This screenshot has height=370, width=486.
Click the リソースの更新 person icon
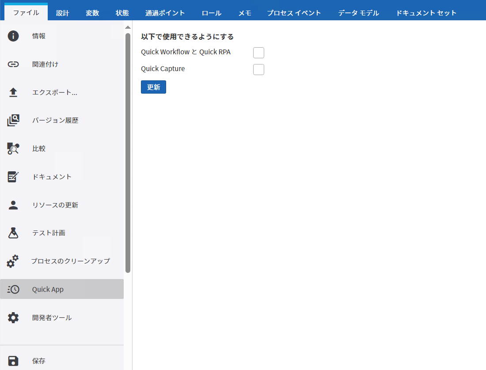click(13, 204)
